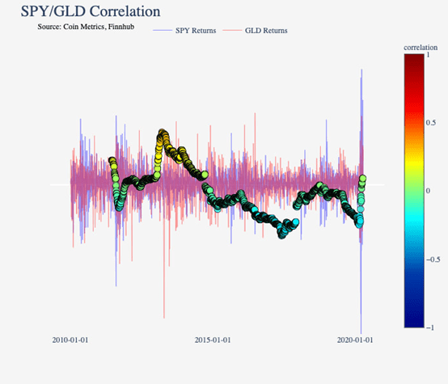
Task: Click the 2015-01-01 x-axis label
Action: pyautogui.click(x=213, y=340)
